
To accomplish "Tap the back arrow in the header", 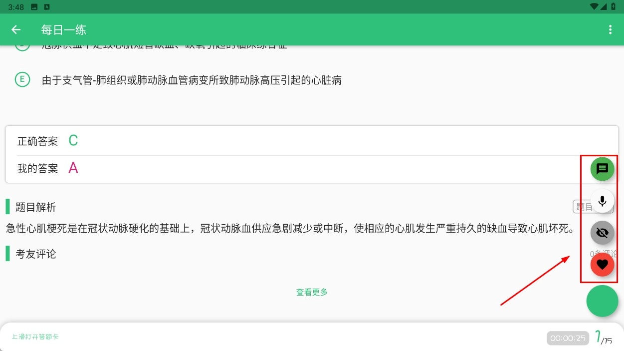I will coord(16,30).
